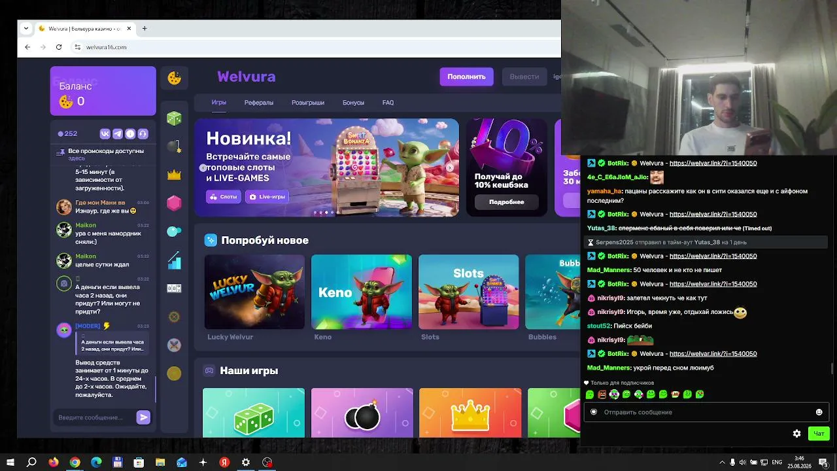This screenshot has width=837, height=471.
Task: Switch to the Рефералы tab
Action: (x=259, y=103)
